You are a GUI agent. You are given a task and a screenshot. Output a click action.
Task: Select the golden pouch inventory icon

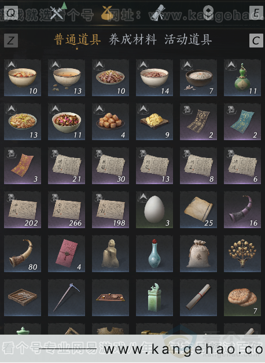tap(106, 13)
